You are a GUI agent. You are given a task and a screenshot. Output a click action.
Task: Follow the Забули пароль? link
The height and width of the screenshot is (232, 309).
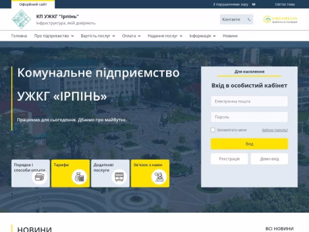pyautogui.click(x=275, y=130)
